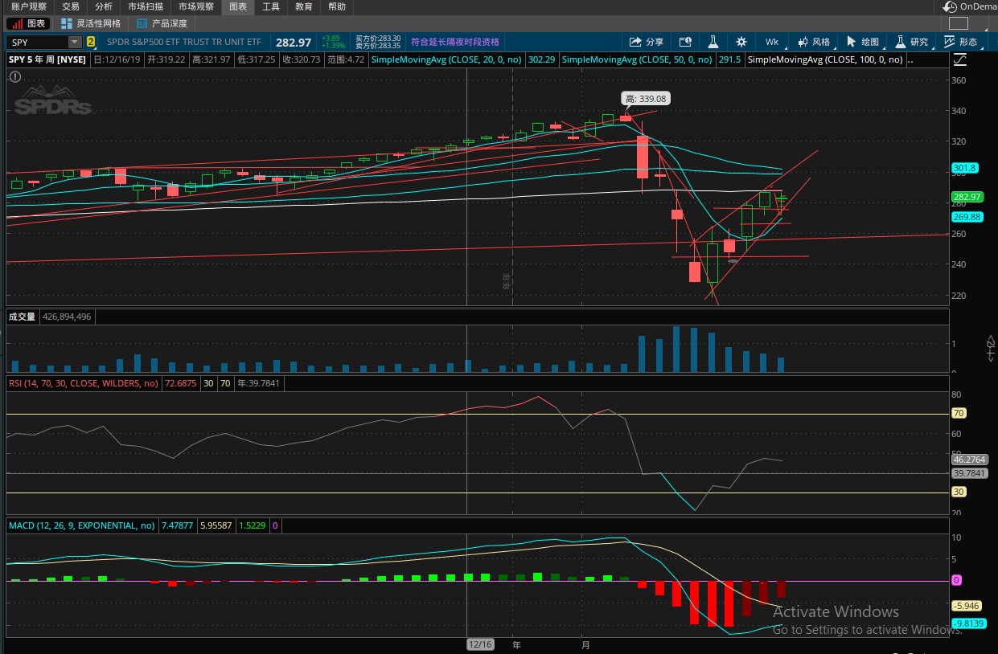Click the SPY 5 年 周 [NYSE] chart label
This screenshot has height=654, width=998.
click(47, 59)
